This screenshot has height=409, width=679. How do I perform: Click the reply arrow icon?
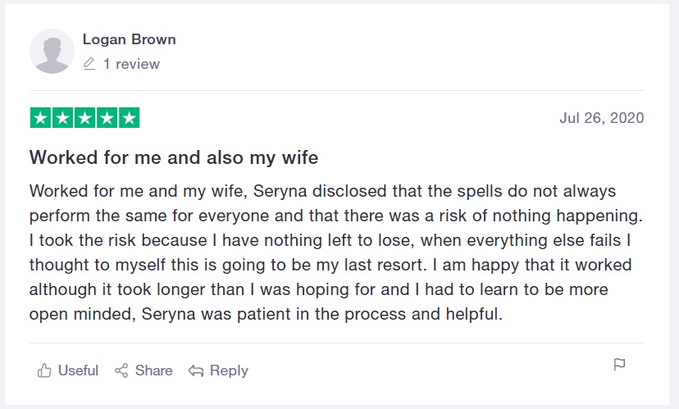196,371
